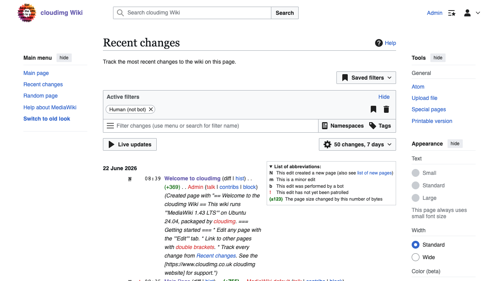Click the 22 June 2026 date heading
499x281 pixels.
click(x=120, y=168)
